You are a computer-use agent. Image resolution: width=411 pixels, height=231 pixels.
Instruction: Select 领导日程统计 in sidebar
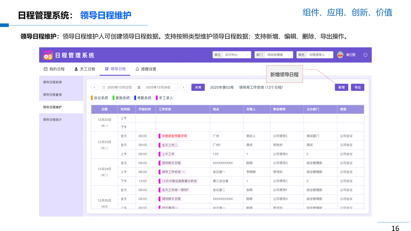(x=52, y=120)
